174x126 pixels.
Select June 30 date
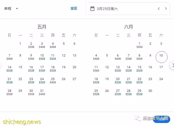[150, 91]
